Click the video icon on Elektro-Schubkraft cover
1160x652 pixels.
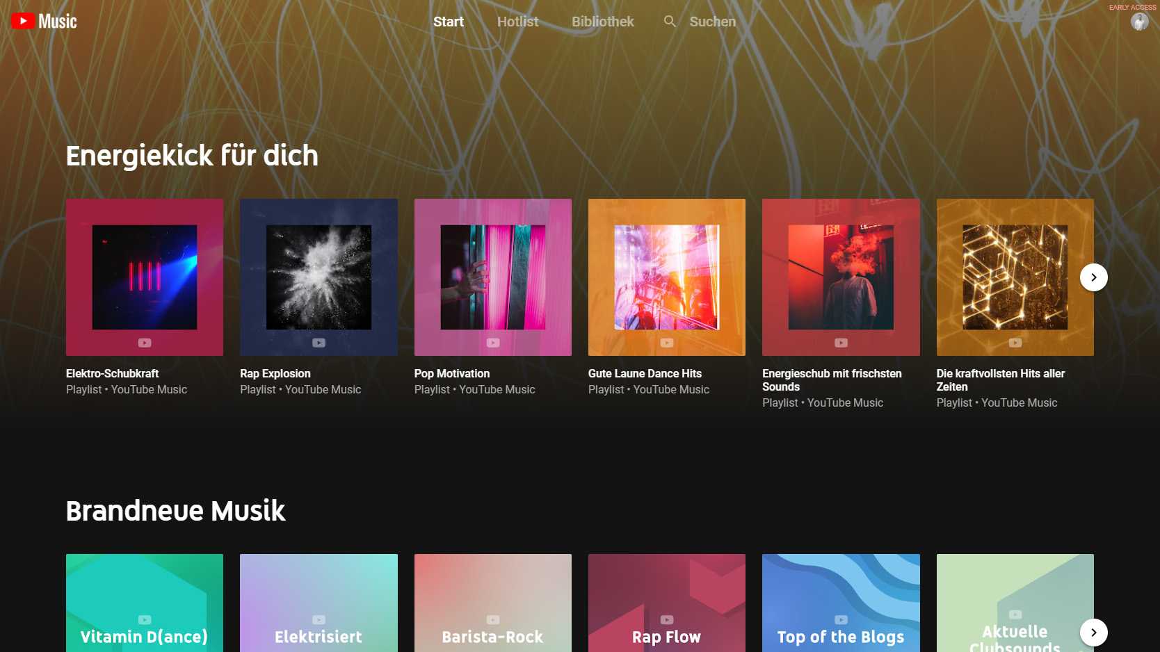point(145,343)
